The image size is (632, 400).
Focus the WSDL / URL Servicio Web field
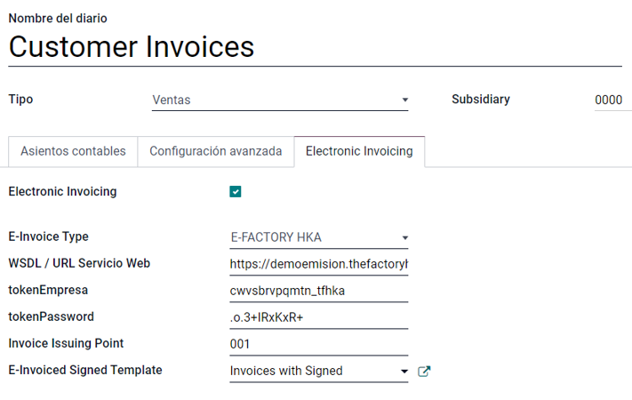[x=319, y=264]
